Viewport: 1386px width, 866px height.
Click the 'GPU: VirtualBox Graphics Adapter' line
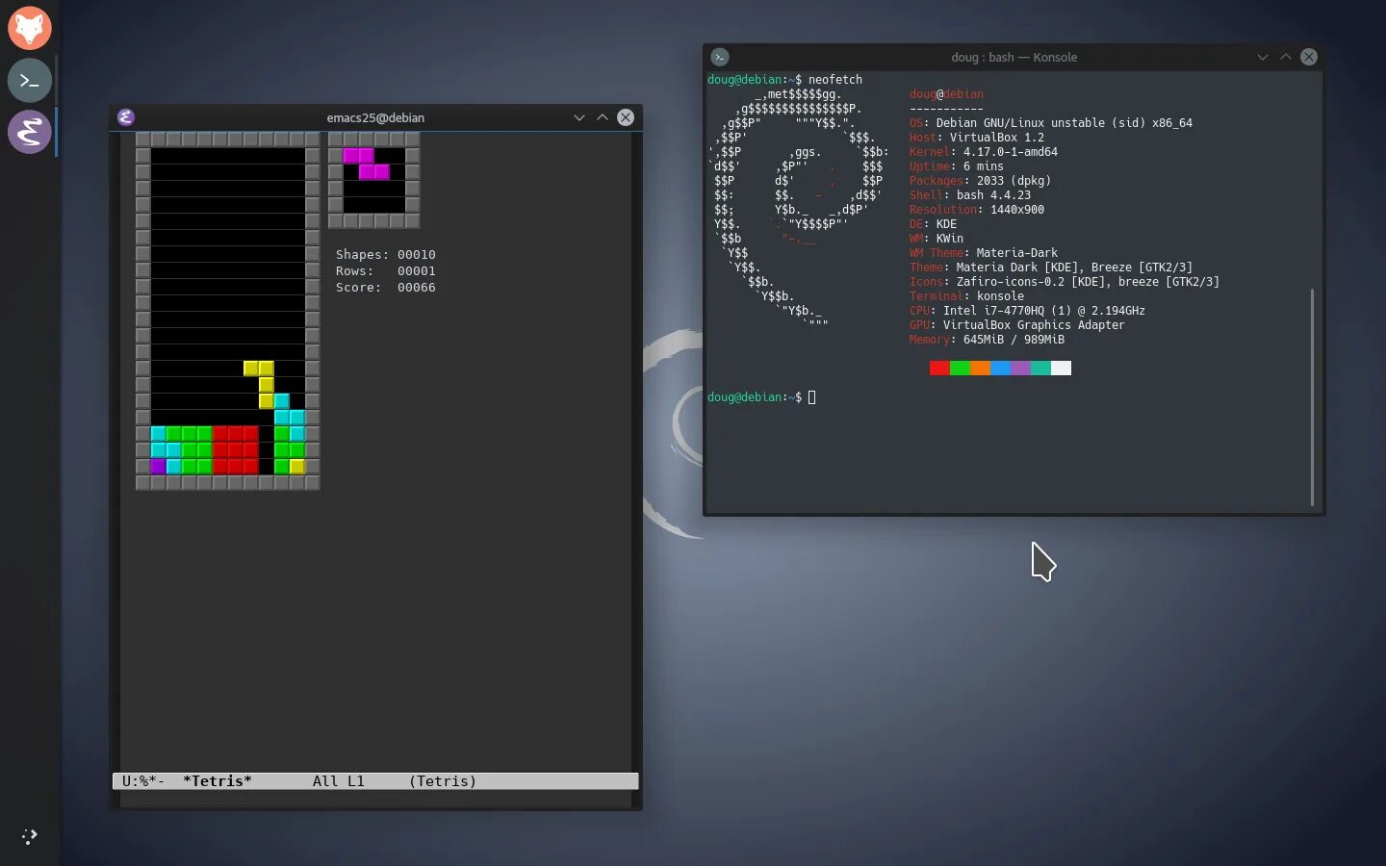tap(1017, 325)
